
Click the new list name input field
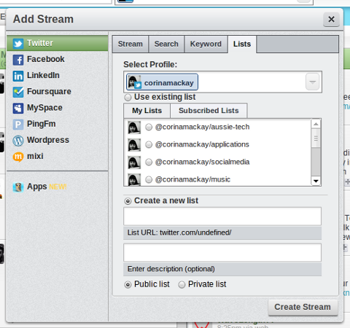tap(222, 216)
